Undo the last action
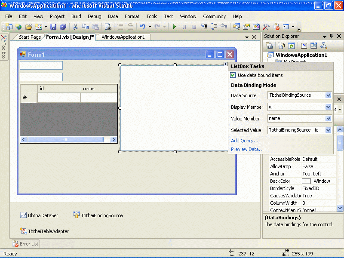 (143, 27)
